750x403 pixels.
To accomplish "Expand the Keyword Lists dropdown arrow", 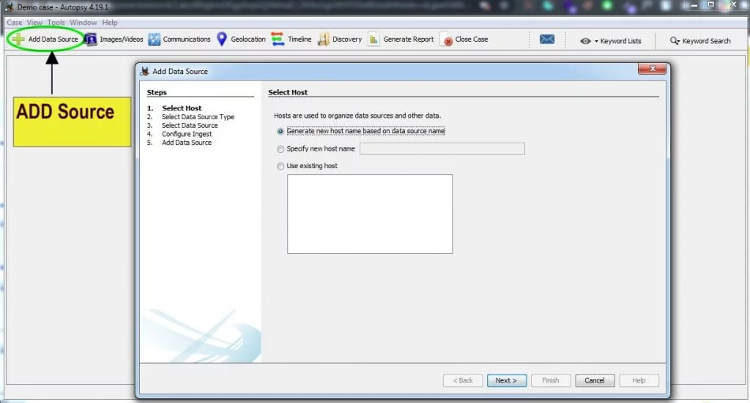I will pos(596,41).
